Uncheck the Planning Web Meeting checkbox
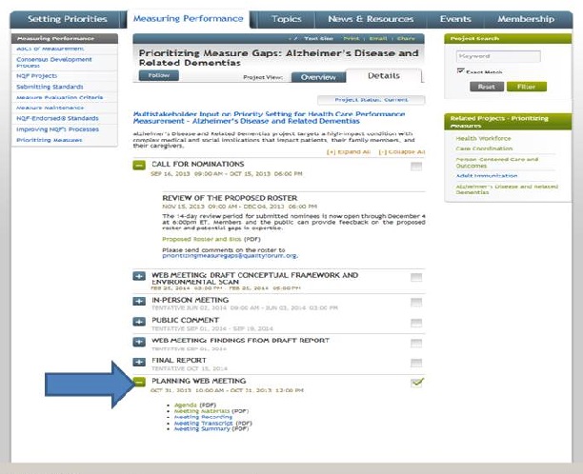The image size is (583, 474). pyautogui.click(x=416, y=383)
